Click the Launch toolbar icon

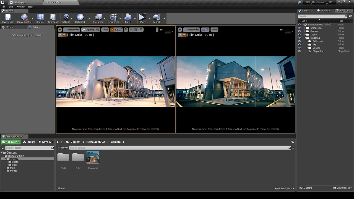point(157,18)
